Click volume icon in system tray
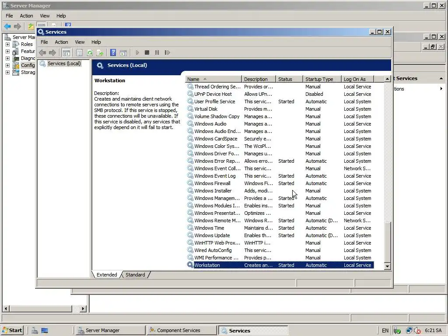The image size is (448, 336). click(417, 330)
